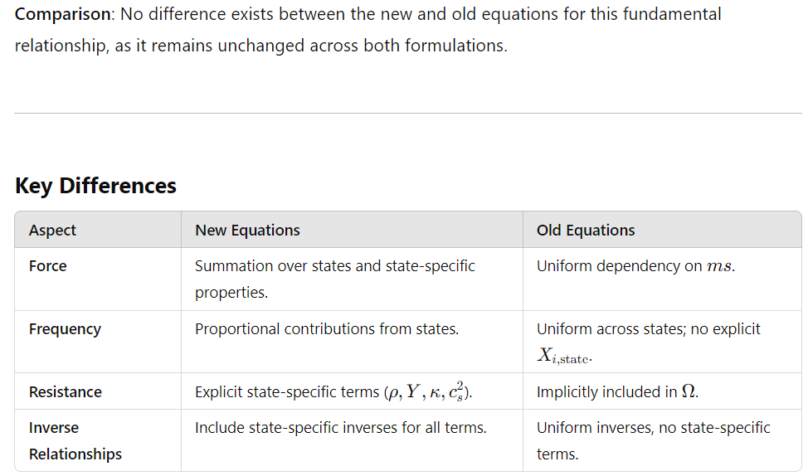The image size is (808, 476).
Task: Select the Aspect column header
Action: [52, 231]
